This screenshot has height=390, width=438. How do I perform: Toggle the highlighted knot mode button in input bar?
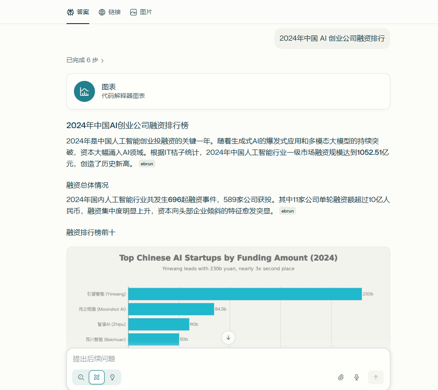pos(97,377)
